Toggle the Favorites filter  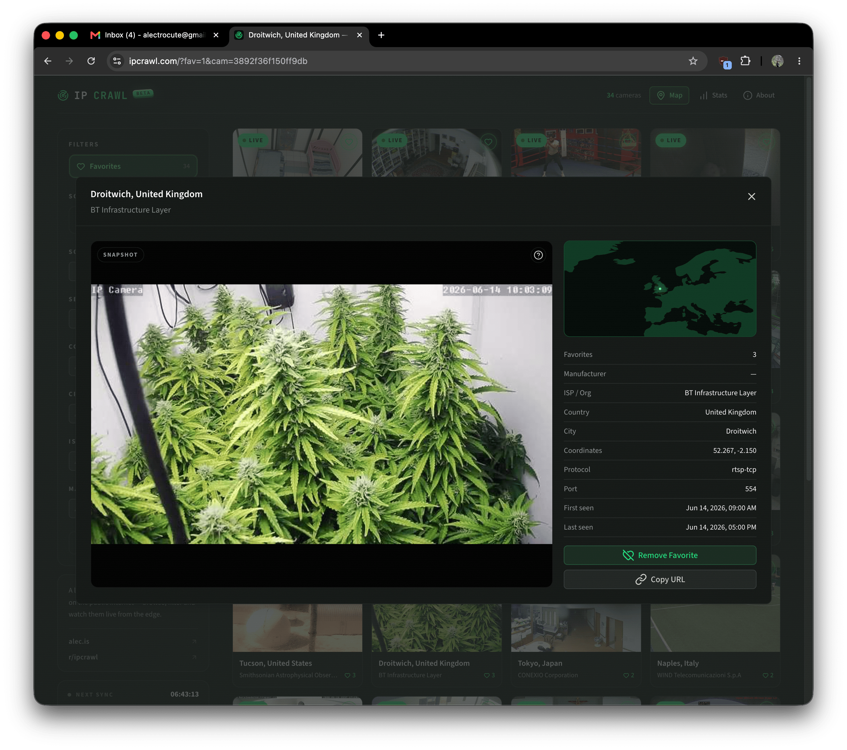point(133,166)
